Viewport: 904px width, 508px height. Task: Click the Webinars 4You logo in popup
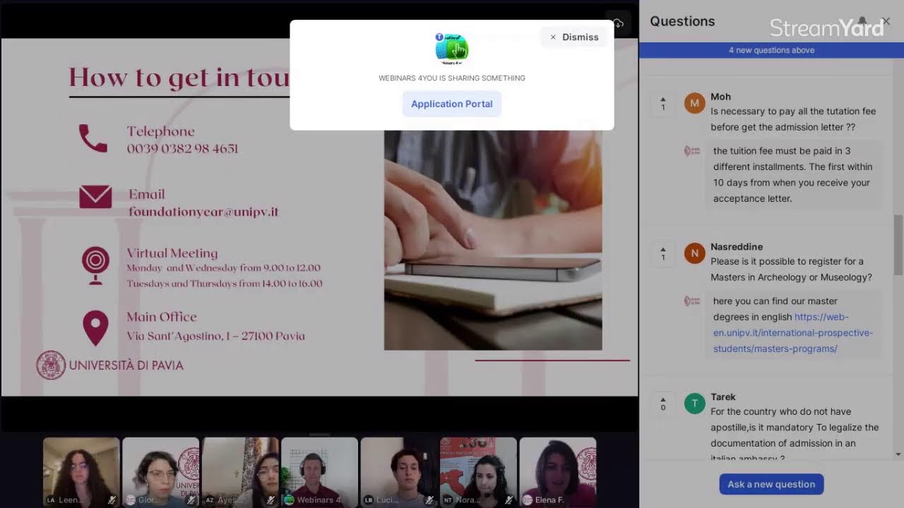[452, 49]
